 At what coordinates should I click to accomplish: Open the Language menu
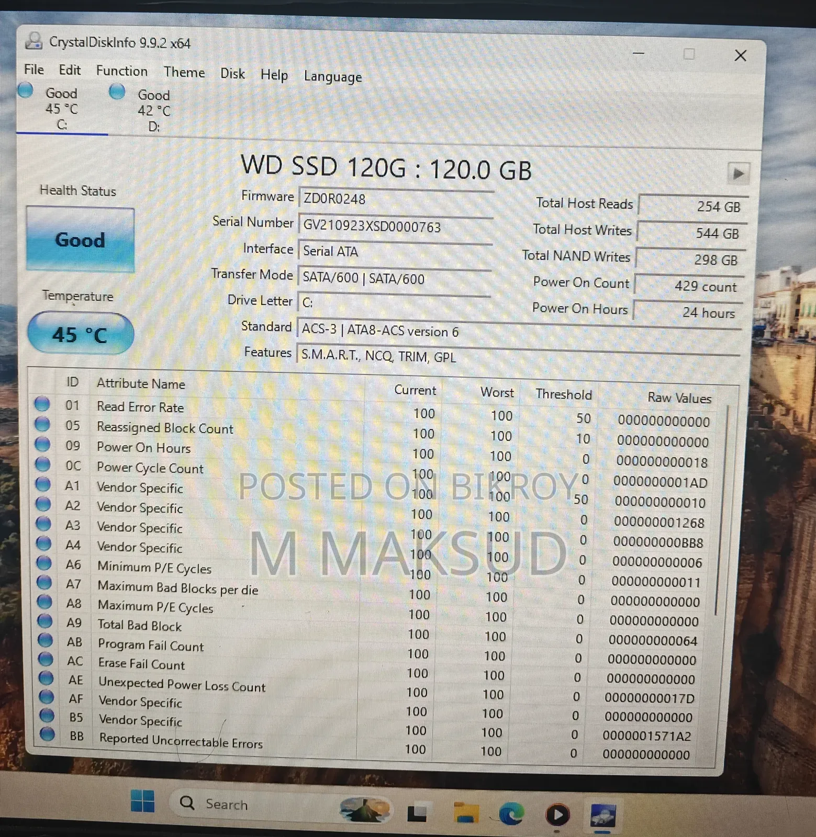pos(333,77)
